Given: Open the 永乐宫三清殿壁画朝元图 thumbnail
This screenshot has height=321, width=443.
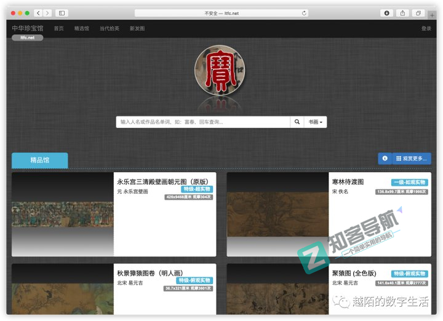Looking at the screenshot, I should 63,214.
